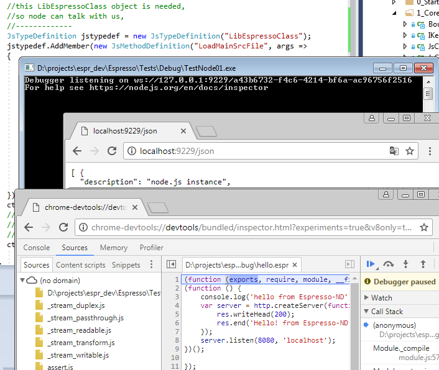This screenshot has height=370, width=439.
Task: Switch to the Console panel tab
Action: click(37, 248)
